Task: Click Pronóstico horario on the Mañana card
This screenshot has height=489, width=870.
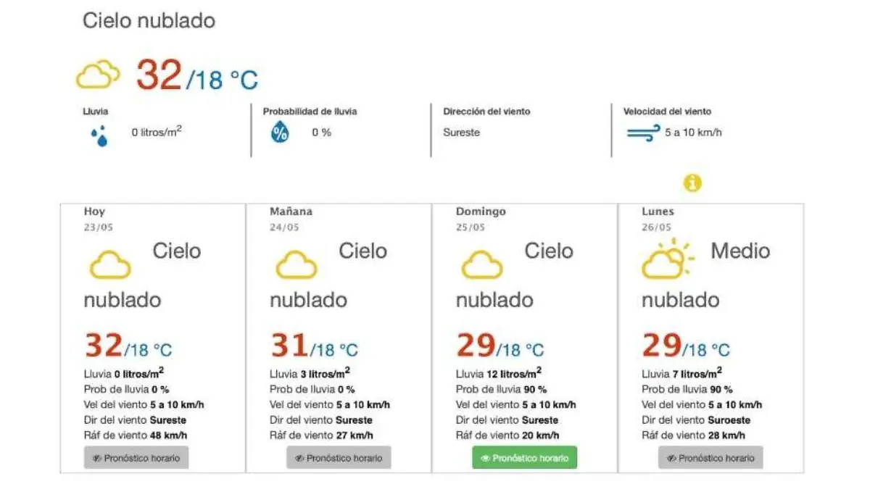Action: pos(339,457)
